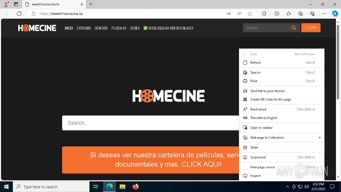Open Collections toolbar icon
341x192 pixels.
point(301,14)
